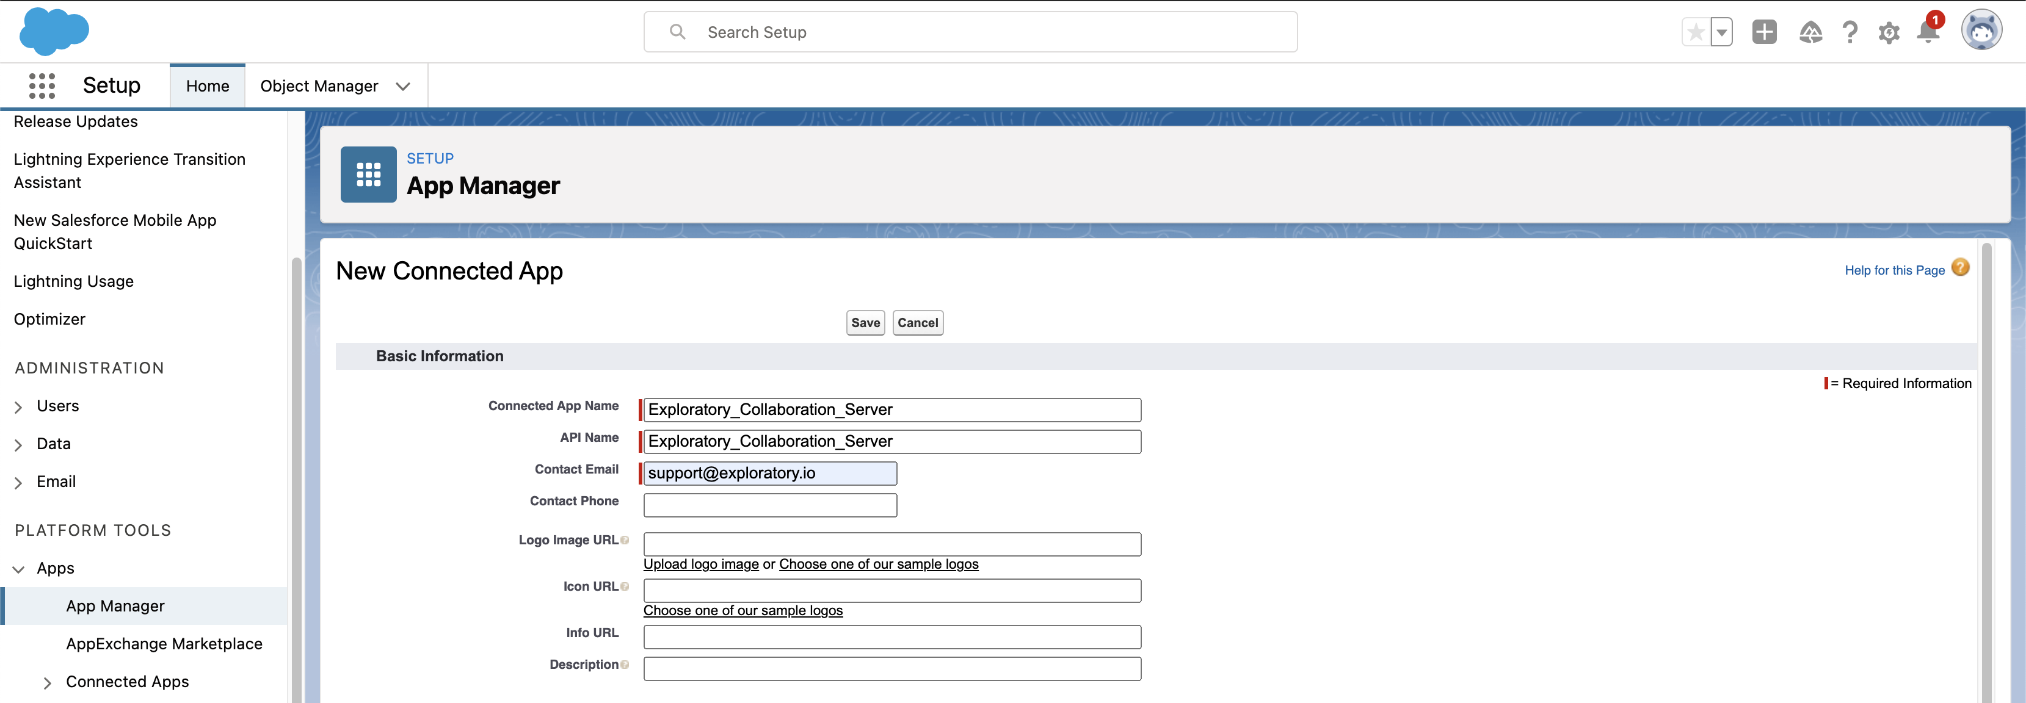Open the App Launcher dots icon
This screenshot has width=2026, height=703.
tap(42, 85)
